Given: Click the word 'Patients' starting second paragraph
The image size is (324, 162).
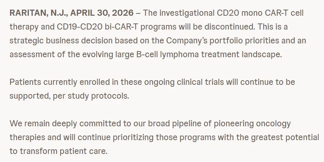Looking at the screenshot, I should pyautogui.click(x=25, y=82).
